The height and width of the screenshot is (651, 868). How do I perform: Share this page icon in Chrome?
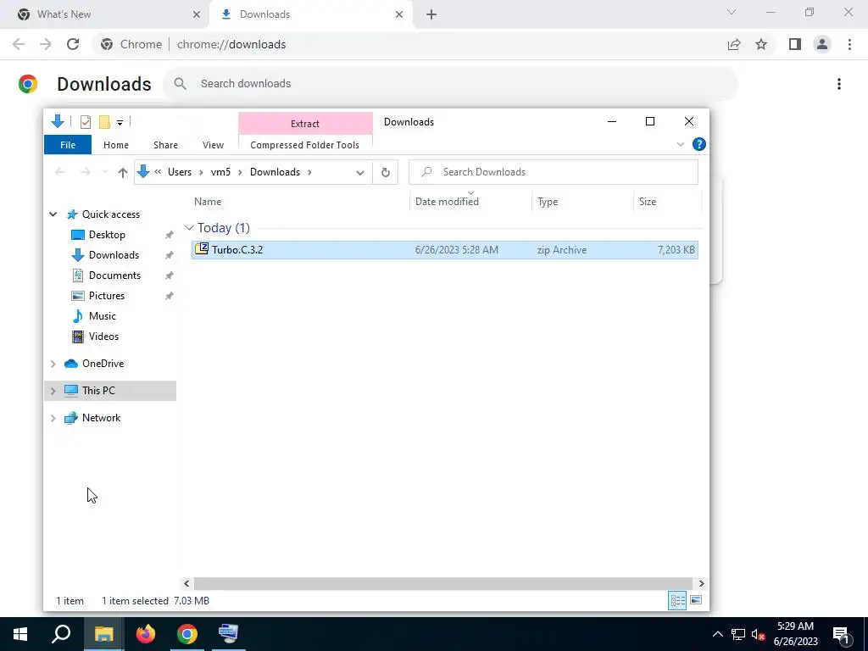point(734,44)
